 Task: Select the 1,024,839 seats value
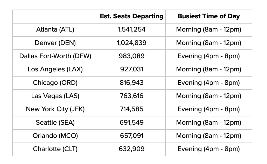pyautogui.click(x=131, y=43)
